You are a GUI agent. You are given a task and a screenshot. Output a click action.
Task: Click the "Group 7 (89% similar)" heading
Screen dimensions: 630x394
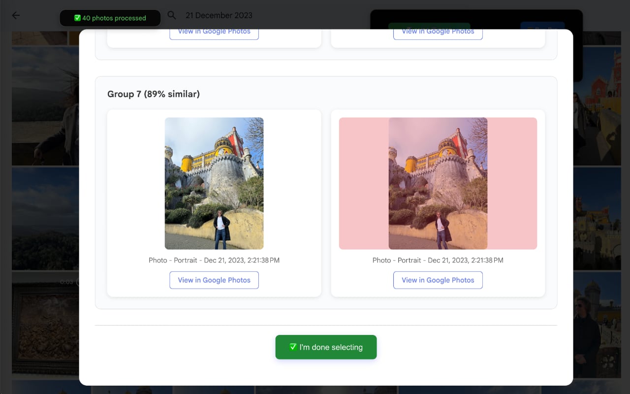click(x=153, y=94)
